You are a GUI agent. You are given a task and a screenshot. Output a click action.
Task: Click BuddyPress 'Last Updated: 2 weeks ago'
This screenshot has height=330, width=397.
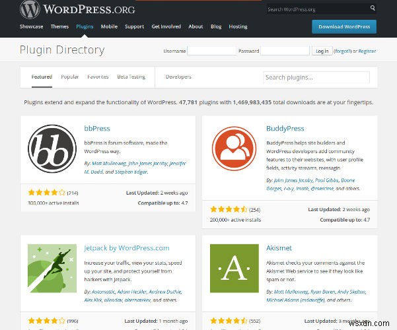point(339,209)
